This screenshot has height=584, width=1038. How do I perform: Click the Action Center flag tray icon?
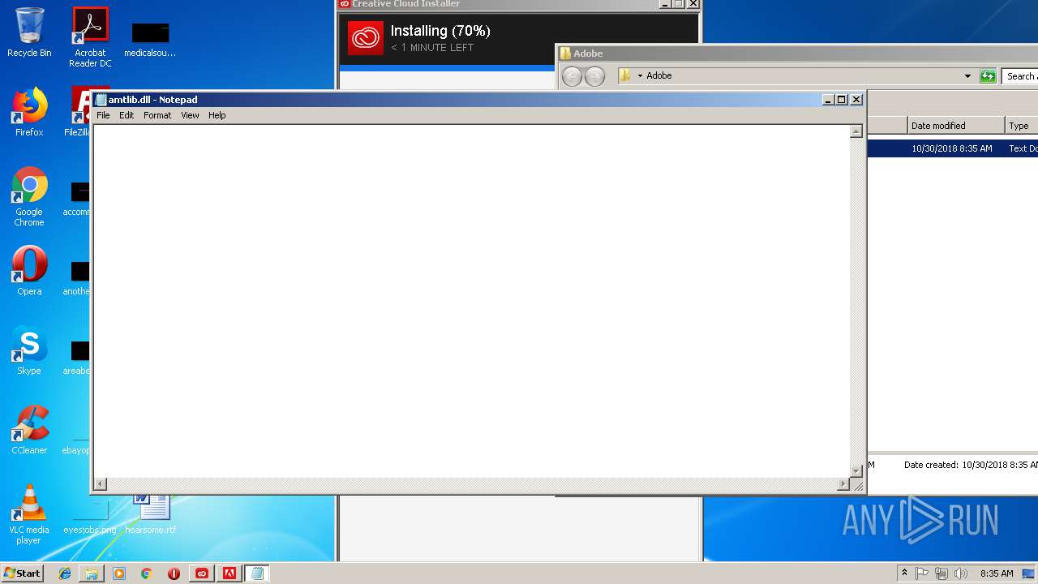(922, 573)
